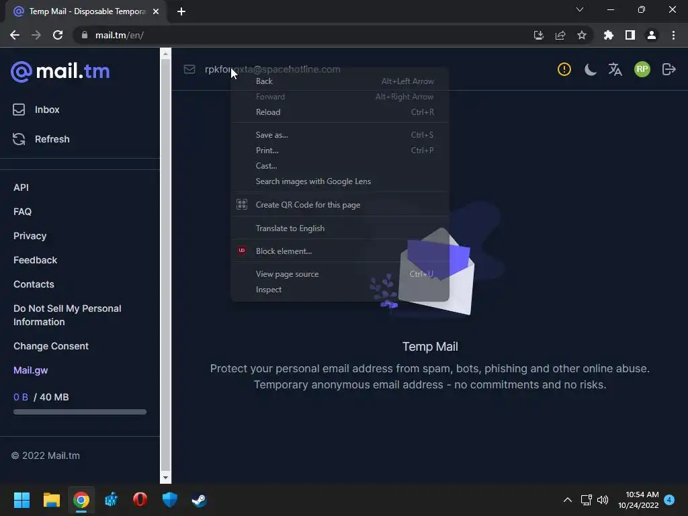Image resolution: width=688 pixels, height=516 pixels.
Task: Click the share page icon
Action: (560, 35)
